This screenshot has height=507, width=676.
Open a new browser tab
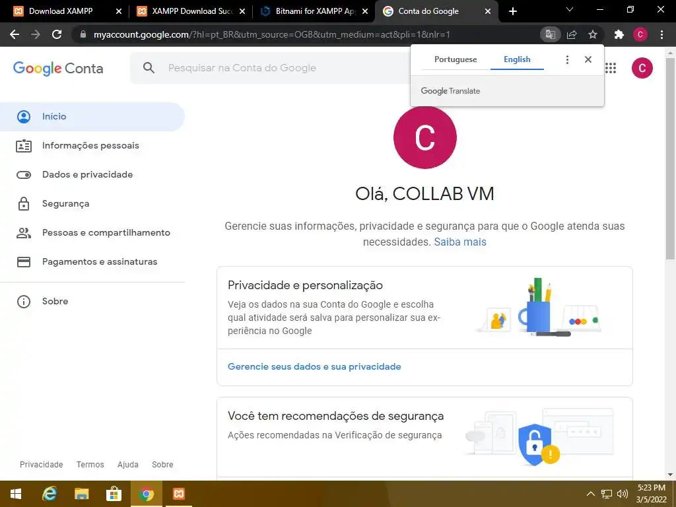512,11
